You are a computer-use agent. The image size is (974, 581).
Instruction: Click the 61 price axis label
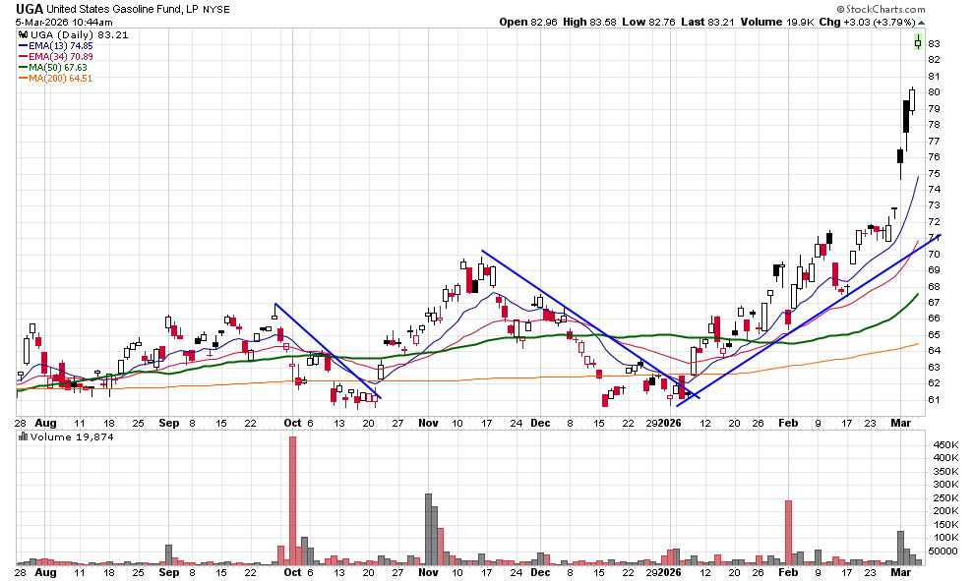(x=934, y=399)
